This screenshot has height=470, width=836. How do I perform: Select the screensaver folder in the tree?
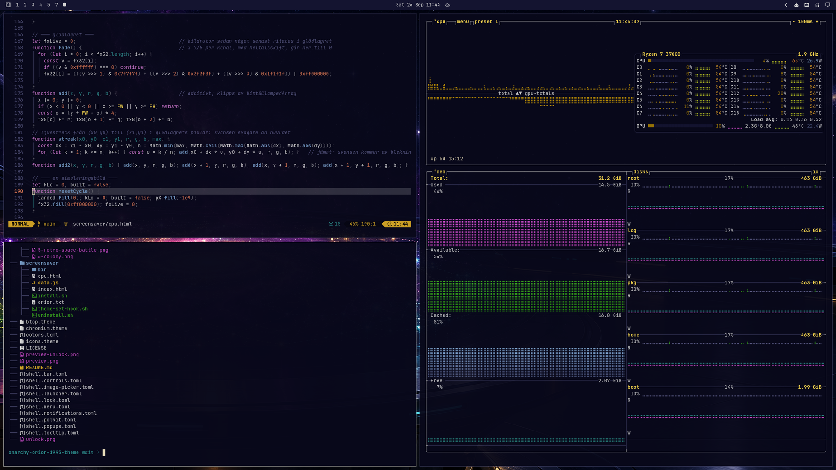(x=39, y=263)
